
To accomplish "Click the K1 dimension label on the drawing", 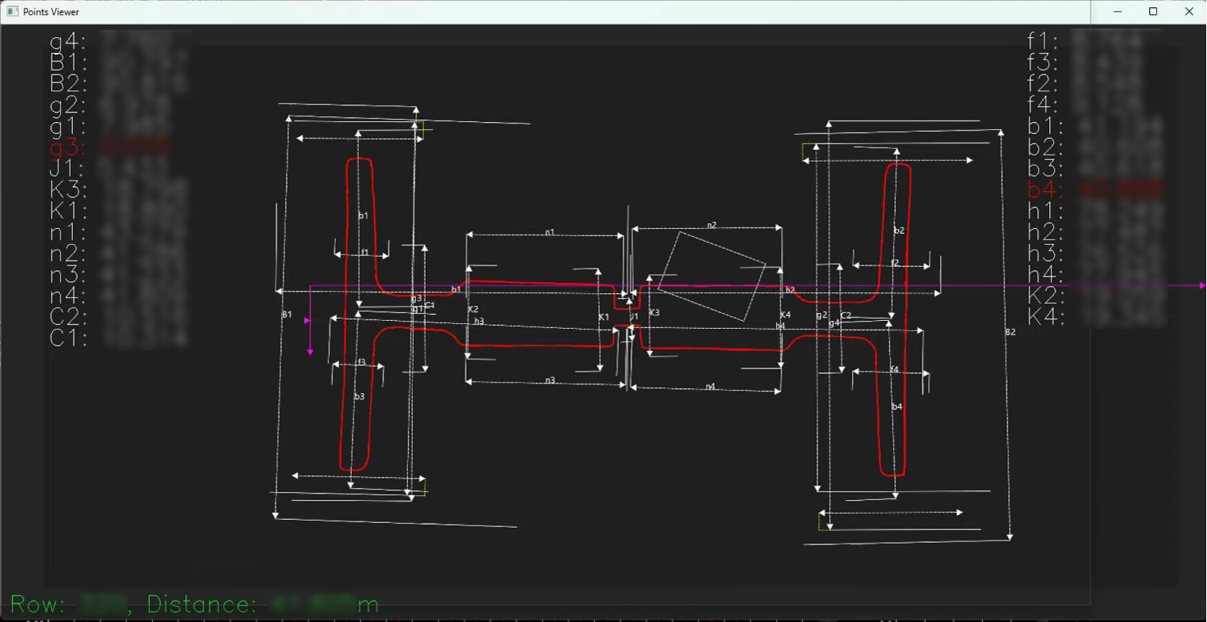I will pyautogui.click(x=604, y=318).
